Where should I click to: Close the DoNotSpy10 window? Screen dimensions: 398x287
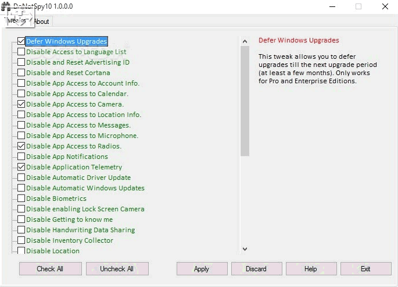(385, 6)
